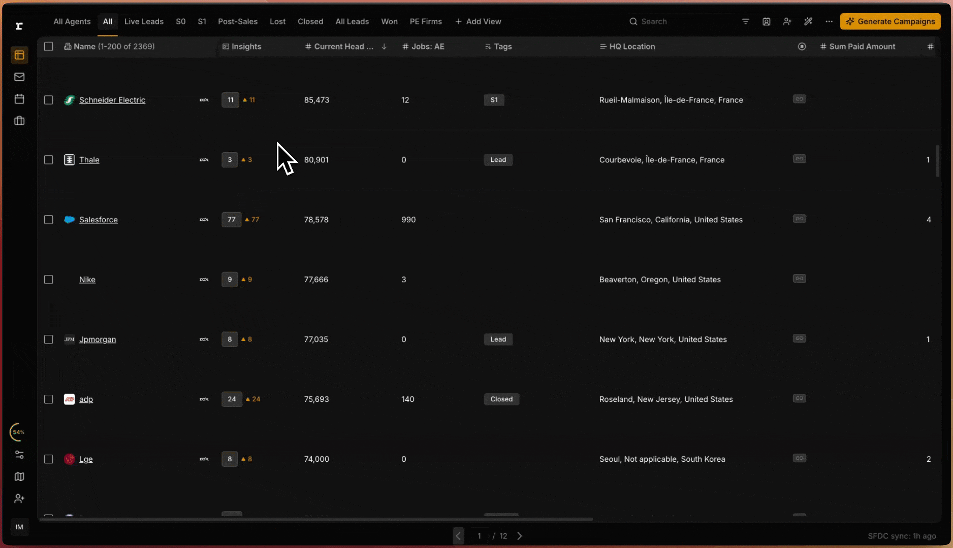The image size is (953, 548).
Task: Click the link icon in Salesforce row
Action: point(799,219)
